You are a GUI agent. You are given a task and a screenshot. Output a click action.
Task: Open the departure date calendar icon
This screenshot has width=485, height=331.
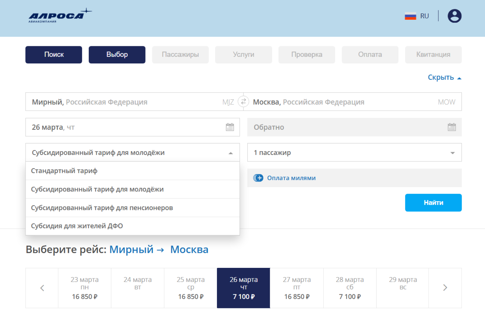(x=230, y=127)
